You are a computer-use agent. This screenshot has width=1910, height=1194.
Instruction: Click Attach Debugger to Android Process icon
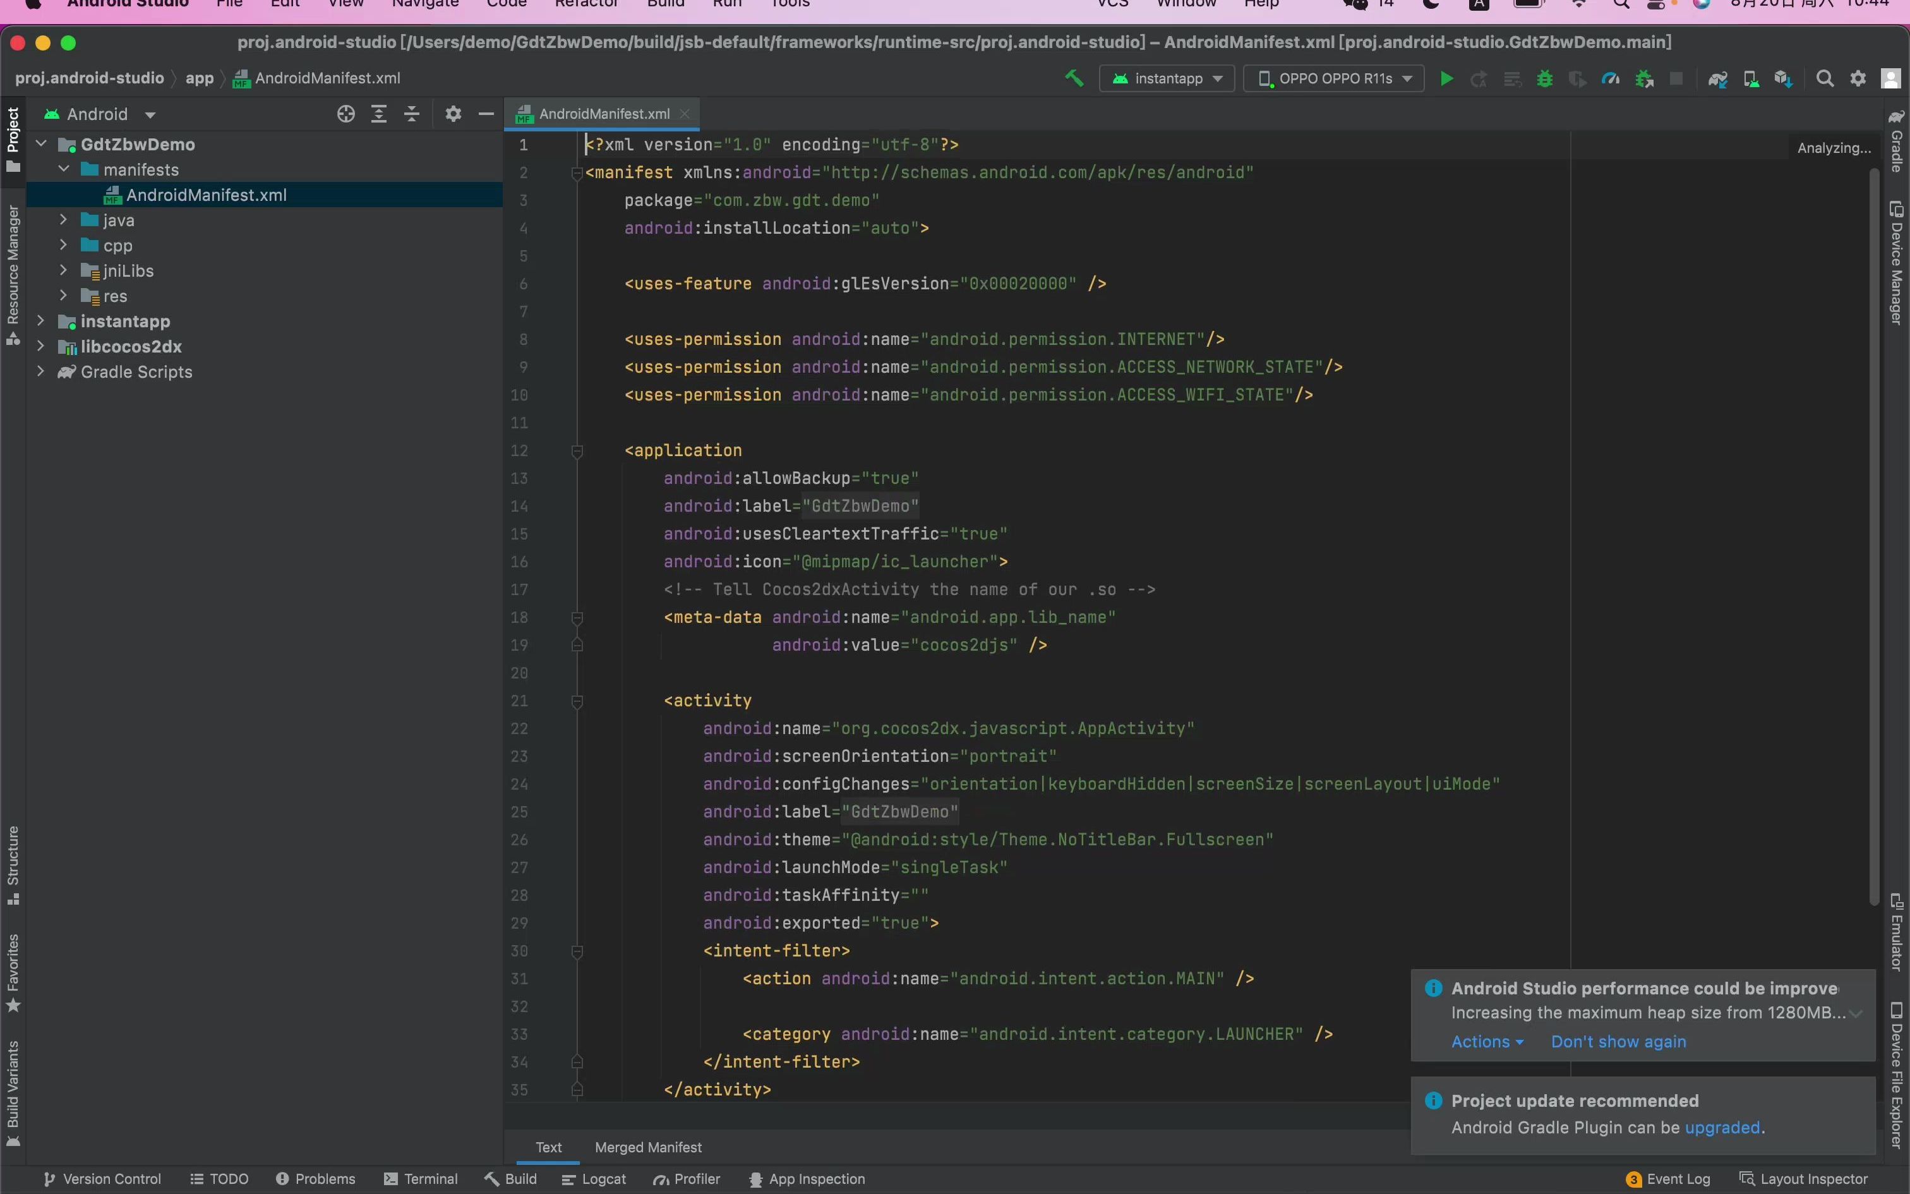(1644, 78)
